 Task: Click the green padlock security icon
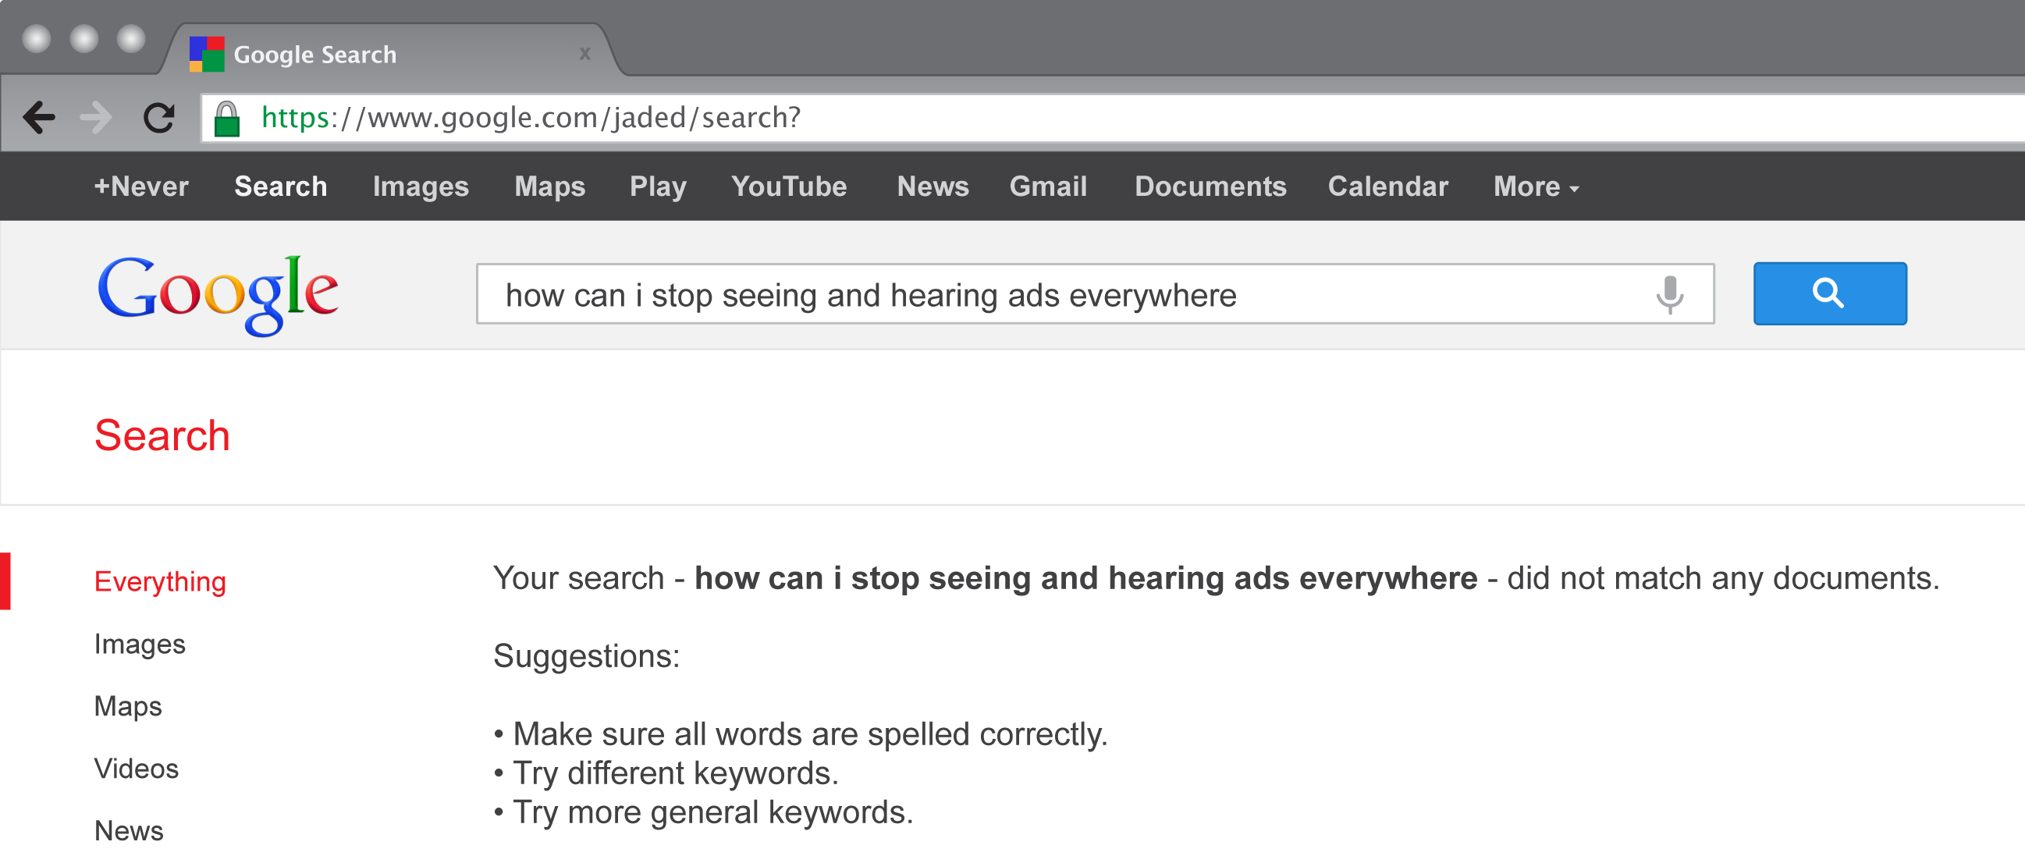[227, 119]
